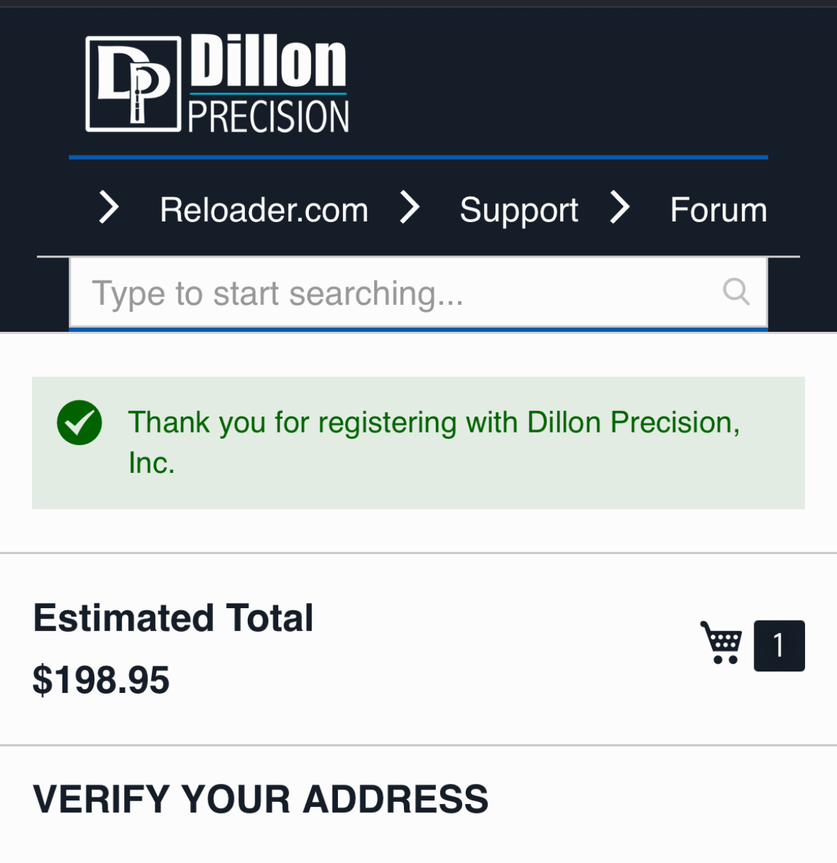Click the Verify Your Address heading

[x=261, y=799]
